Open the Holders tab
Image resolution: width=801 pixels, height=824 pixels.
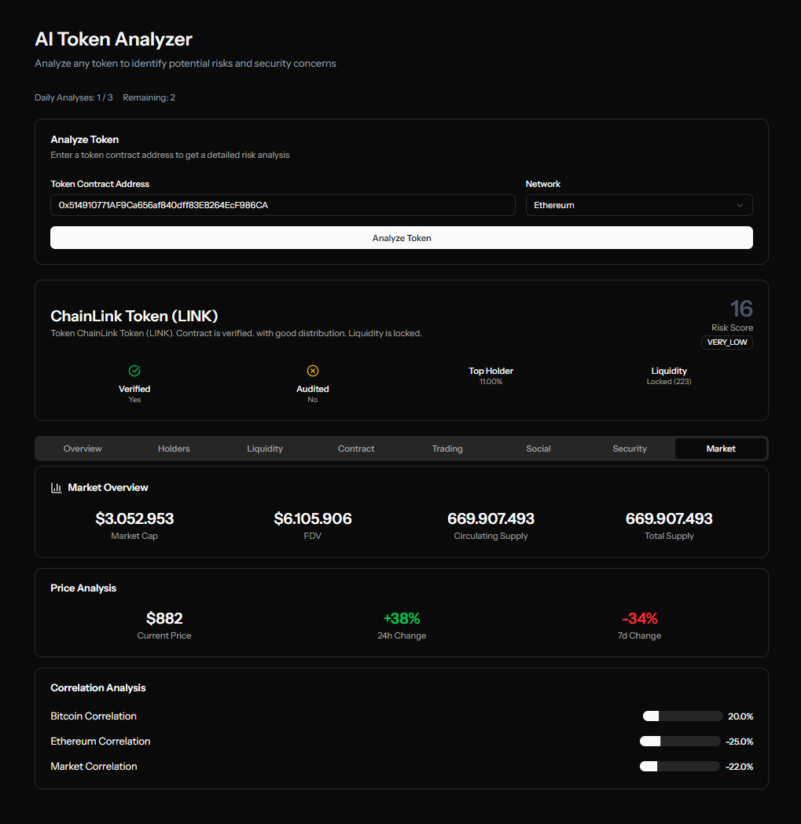(x=174, y=449)
